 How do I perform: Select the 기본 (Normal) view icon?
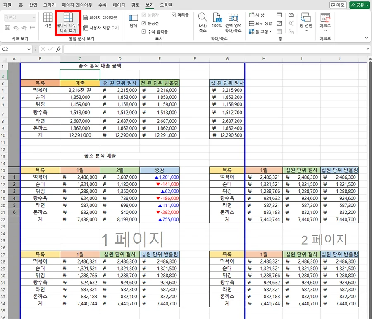[48, 21]
